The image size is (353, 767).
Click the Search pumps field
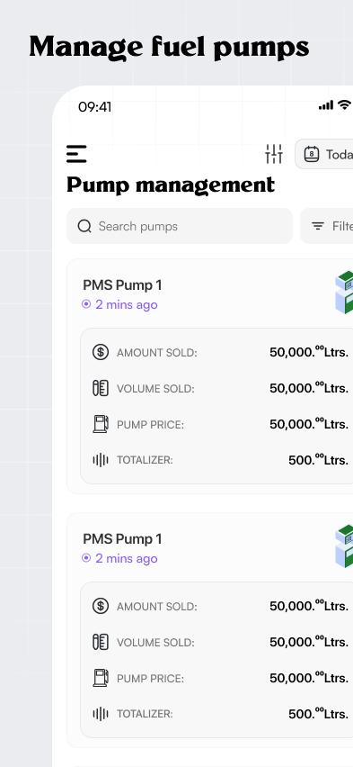click(180, 226)
